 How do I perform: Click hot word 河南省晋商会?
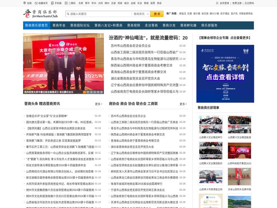[x=246, y=13]
